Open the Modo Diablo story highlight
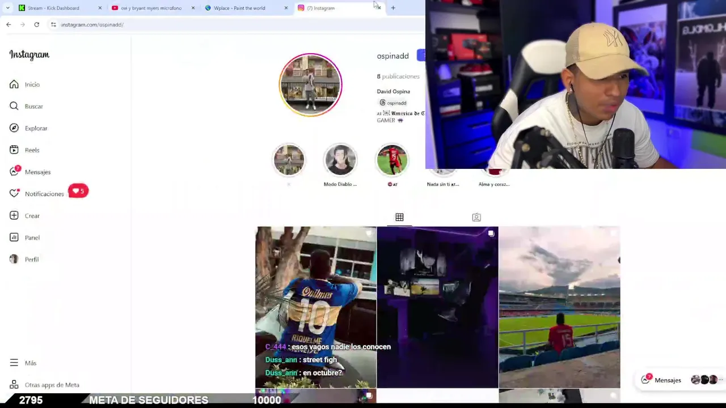The height and width of the screenshot is (408, 726). click(340, 160)
